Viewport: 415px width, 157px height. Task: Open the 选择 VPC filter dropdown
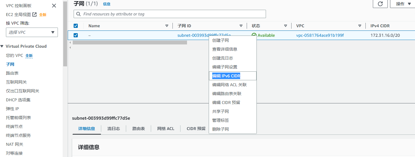coord(32,32)
